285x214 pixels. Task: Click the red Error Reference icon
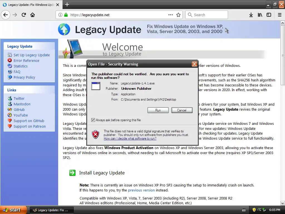(10, 60)
